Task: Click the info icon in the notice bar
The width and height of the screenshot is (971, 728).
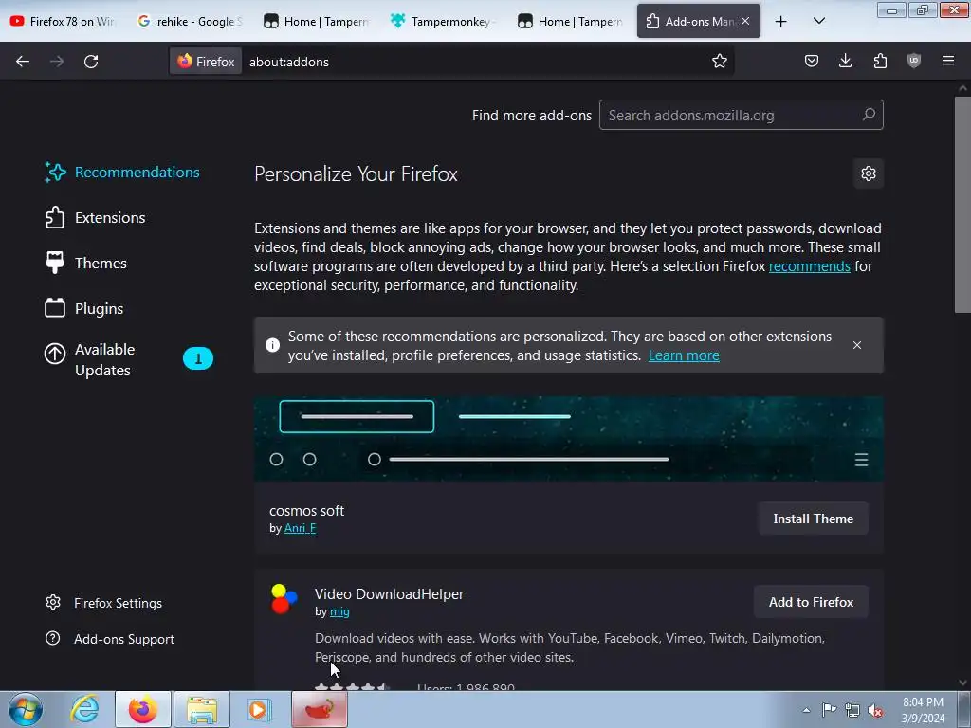Action: click(x=272, y=345)
